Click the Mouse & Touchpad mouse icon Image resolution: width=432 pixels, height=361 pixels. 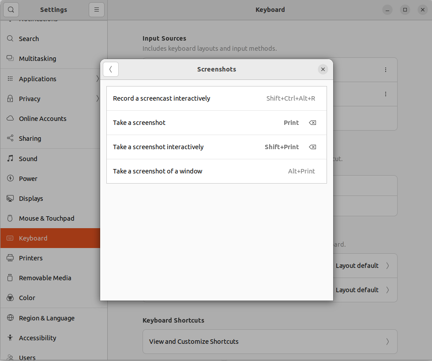[x=10, y=218]
